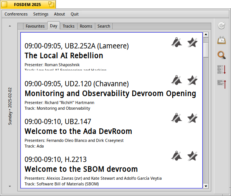Click the blank tab left of Favourites
Viewport: 231px width, 196px height.
[20, 26]
